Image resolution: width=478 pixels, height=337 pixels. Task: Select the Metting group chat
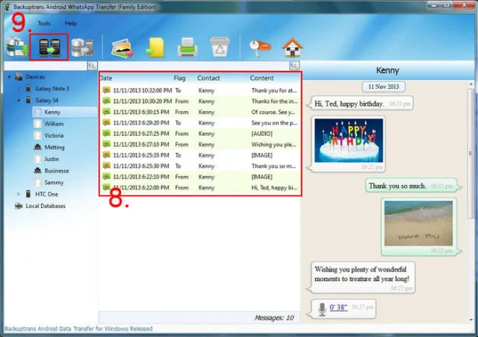point(55,147)
